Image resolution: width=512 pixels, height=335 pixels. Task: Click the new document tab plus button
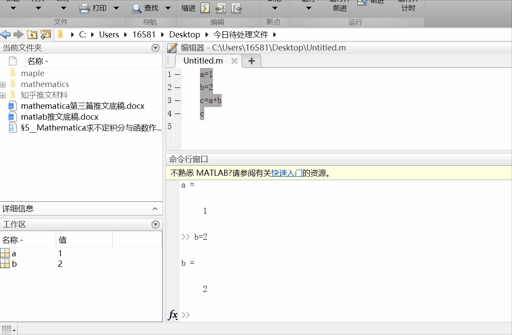[x=251, y=61]
